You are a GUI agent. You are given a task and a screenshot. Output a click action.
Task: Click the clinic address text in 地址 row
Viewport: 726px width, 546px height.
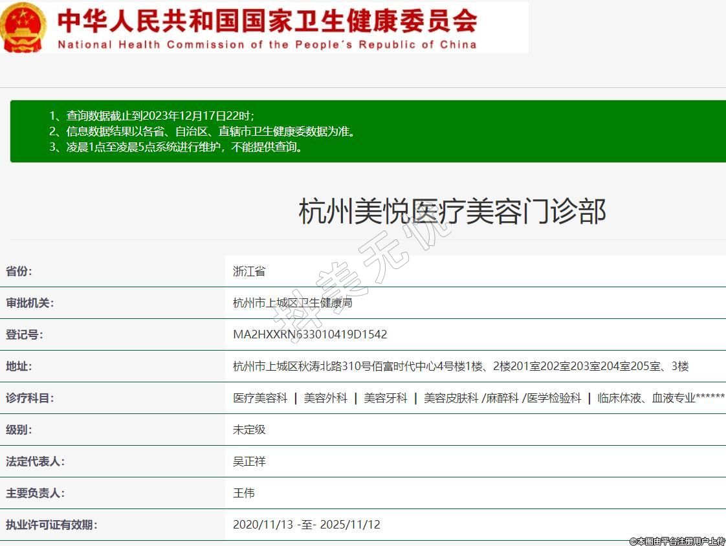[x=461, y=366]
